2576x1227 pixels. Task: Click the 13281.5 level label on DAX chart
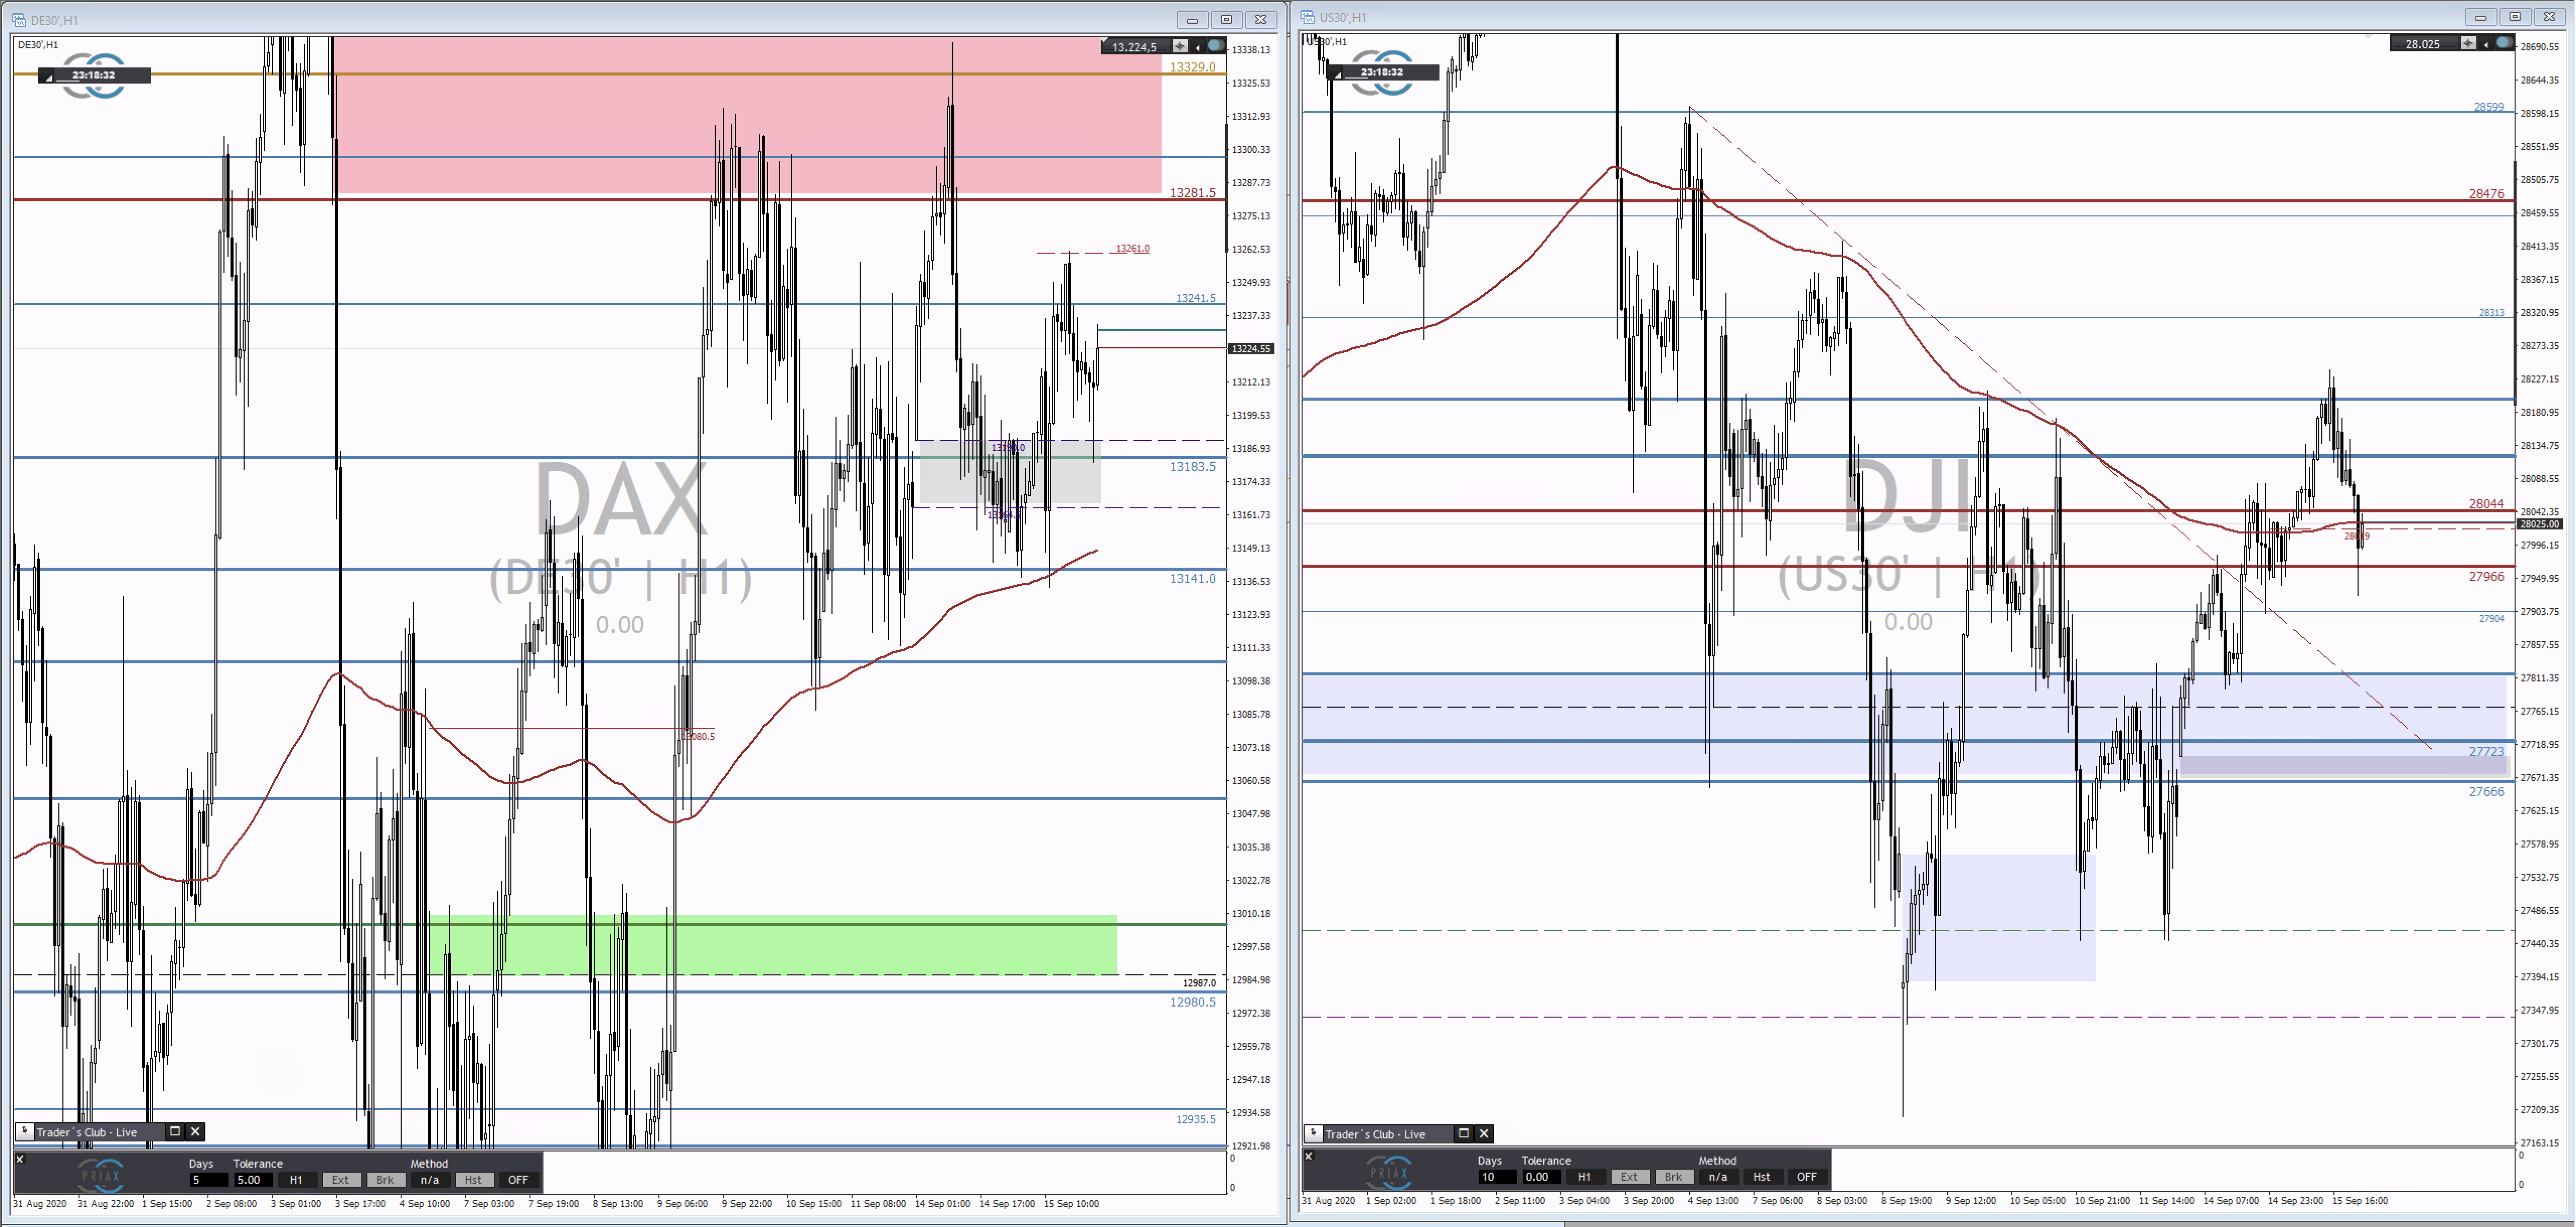coord(1192,193)
